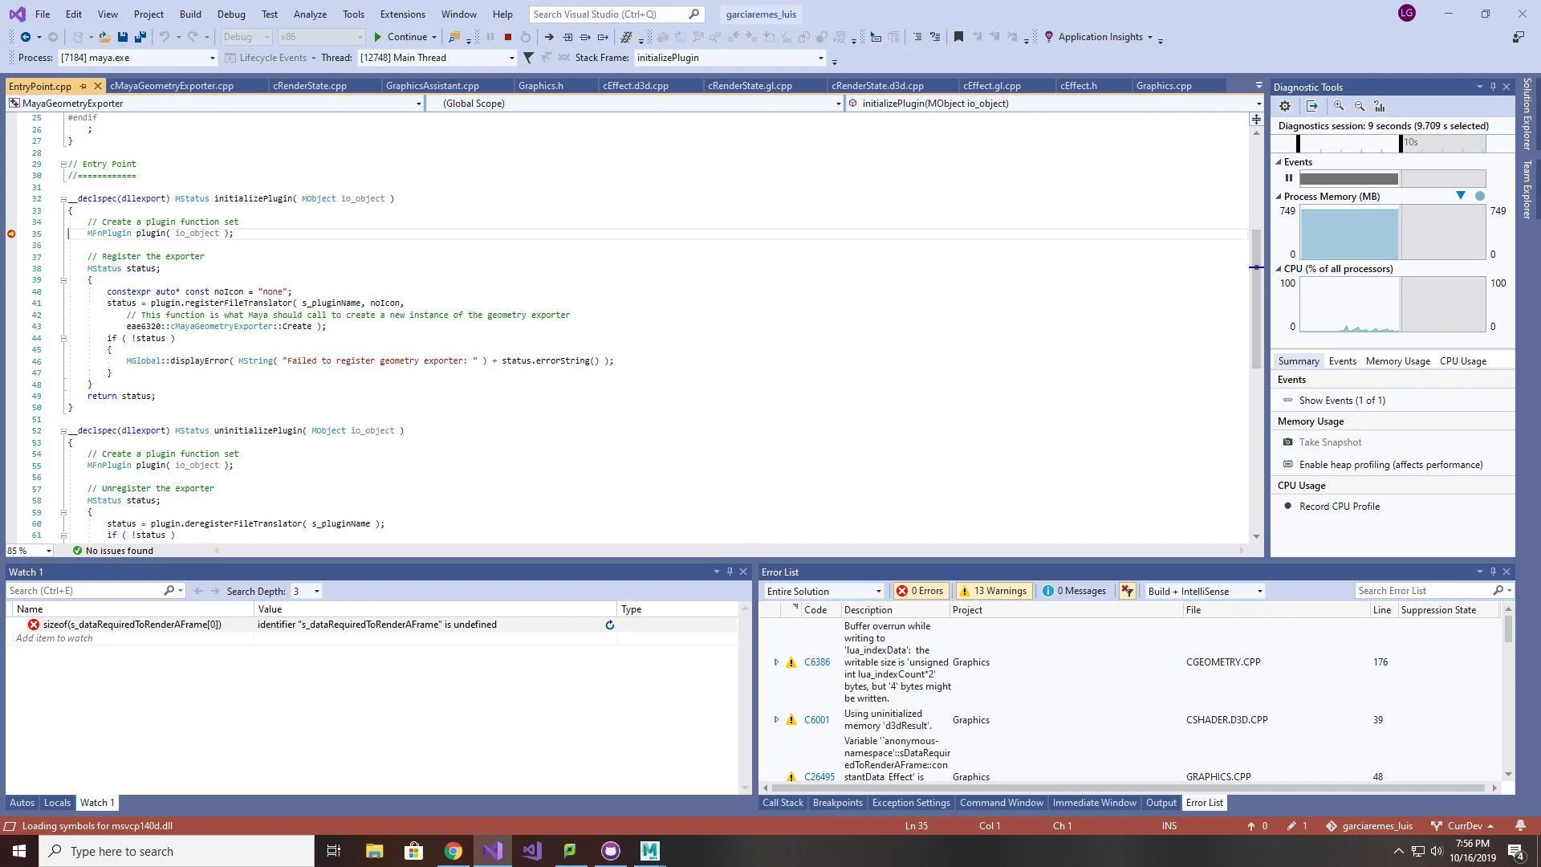Open the Call Stack window tab

(783, 803)
